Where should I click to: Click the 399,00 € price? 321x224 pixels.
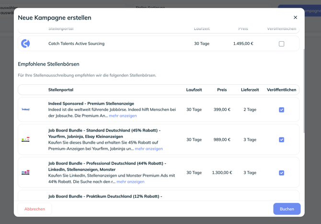coord(222,110)
